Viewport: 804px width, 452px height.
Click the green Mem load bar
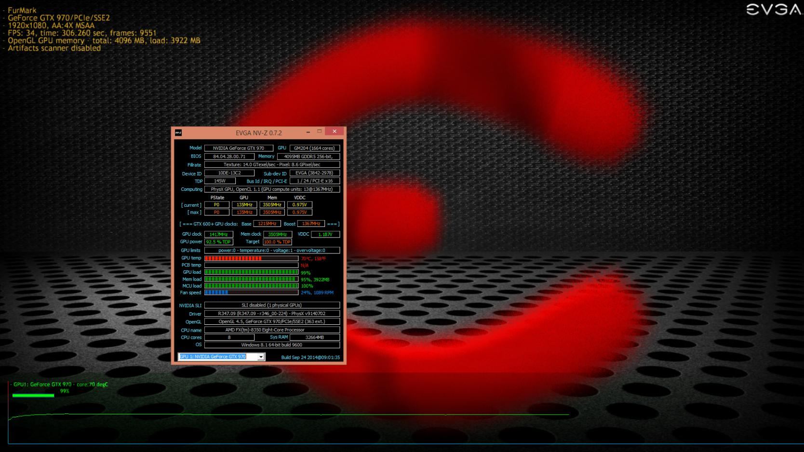coord(251,279)
